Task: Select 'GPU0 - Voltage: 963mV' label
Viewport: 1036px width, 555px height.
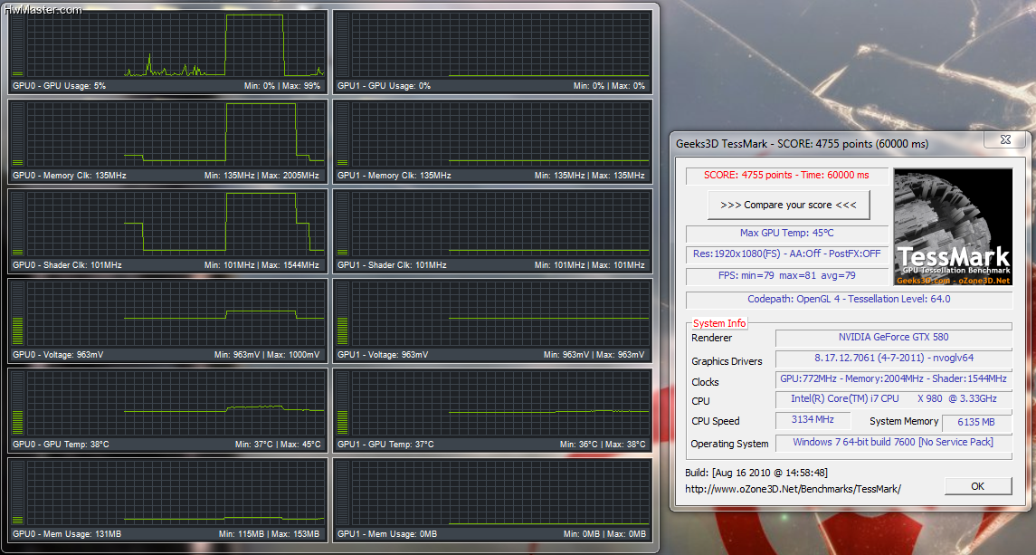Action: click(58, 355)
